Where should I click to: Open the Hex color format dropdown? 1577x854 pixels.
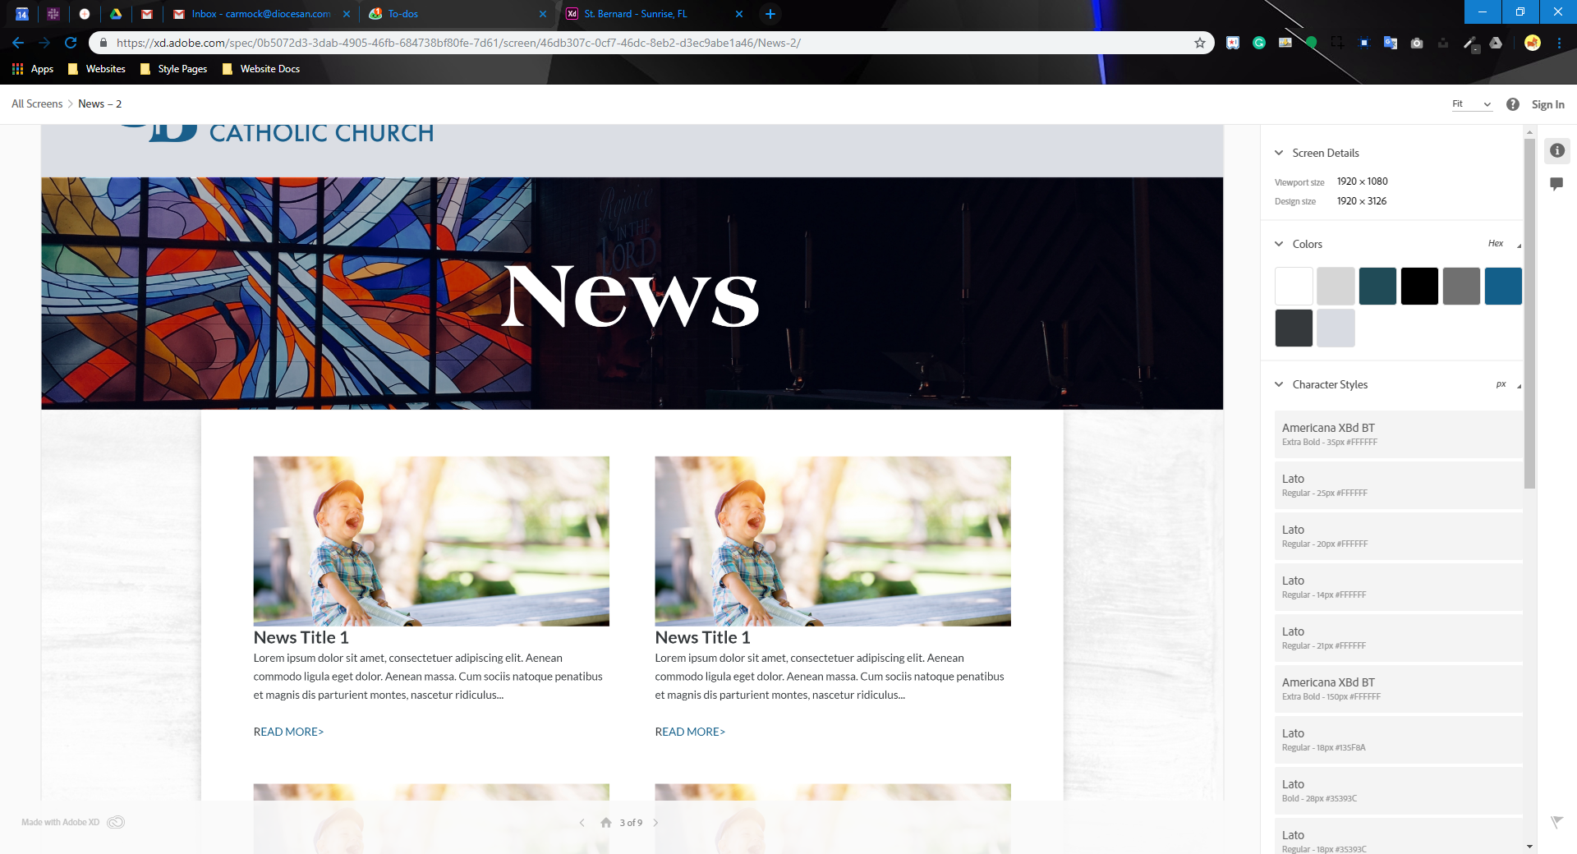pyautogui.click(x=1504, y=244)
